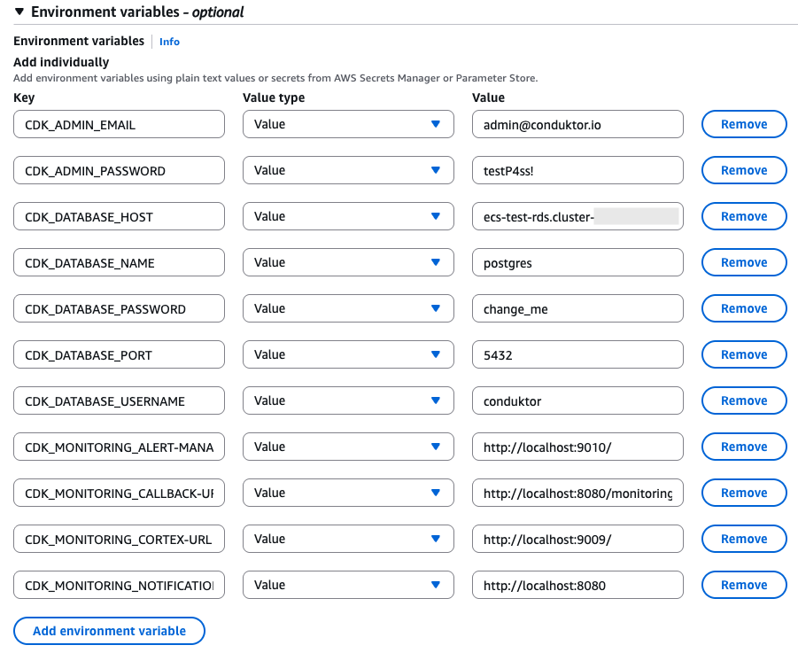This screenshot has width=798, height=653.
Task: Remove the CDK_MONITORING_NOTIFICATION variable
Action: pyautogui.click(x=743, y=585)
